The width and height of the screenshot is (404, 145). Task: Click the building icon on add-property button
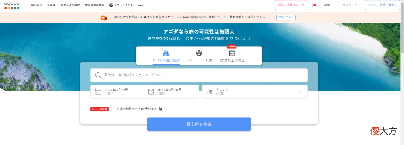click(x=160, y=109)
